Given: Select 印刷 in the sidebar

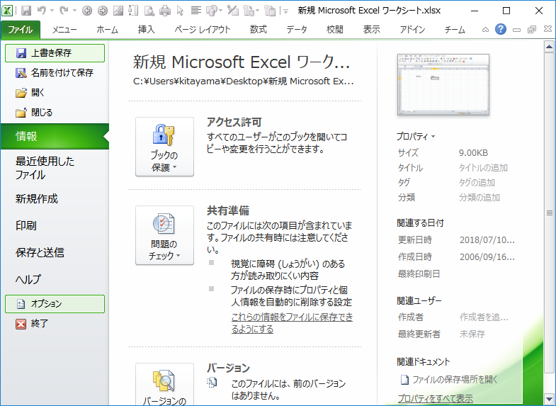Looking at the screenshot, I should coord(55,225).
